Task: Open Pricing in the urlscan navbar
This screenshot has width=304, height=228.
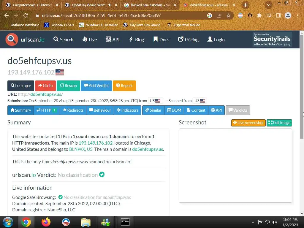Action: [x=188, y=39]
